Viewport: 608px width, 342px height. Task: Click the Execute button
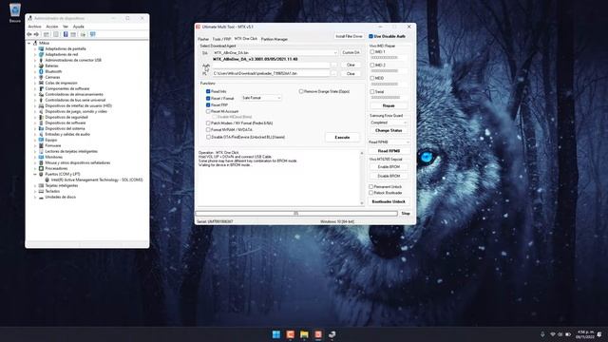[x=342, y=137]
